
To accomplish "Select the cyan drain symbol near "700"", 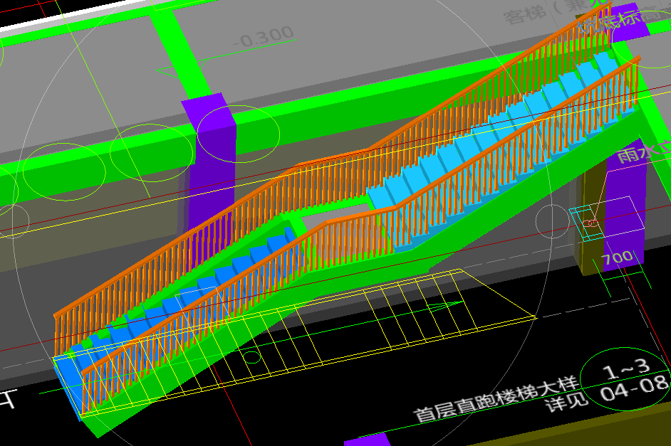I will tap(587, 222).
